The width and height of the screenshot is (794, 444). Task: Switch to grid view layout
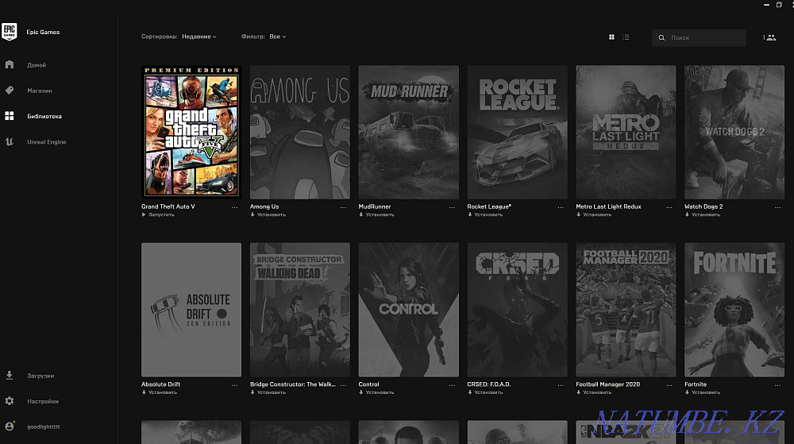611,37
